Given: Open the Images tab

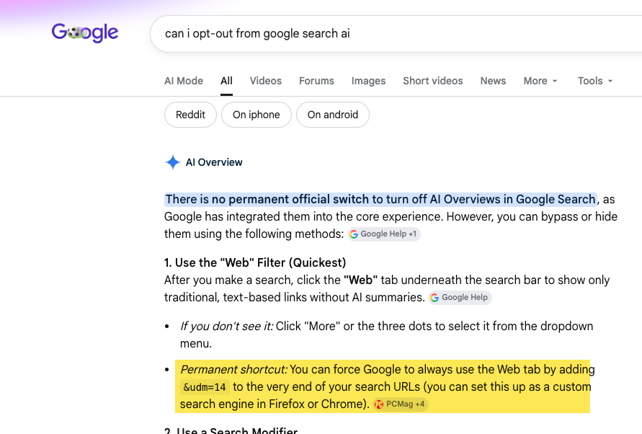Looking at the screenshot, I should point(368,81).
